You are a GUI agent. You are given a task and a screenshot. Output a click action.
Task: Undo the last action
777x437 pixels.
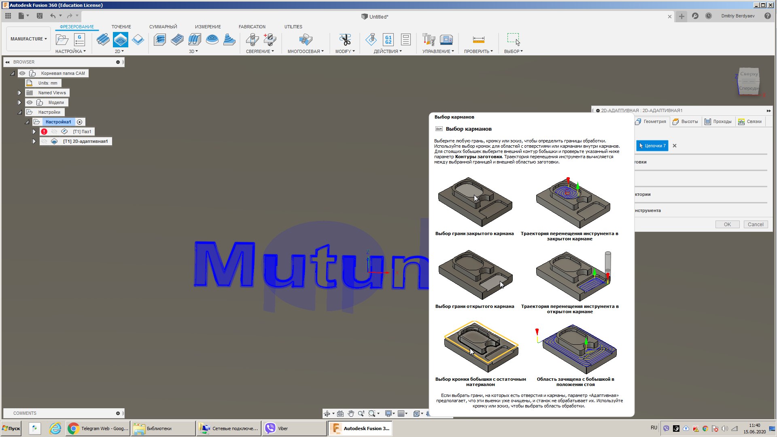pos(53,16)
